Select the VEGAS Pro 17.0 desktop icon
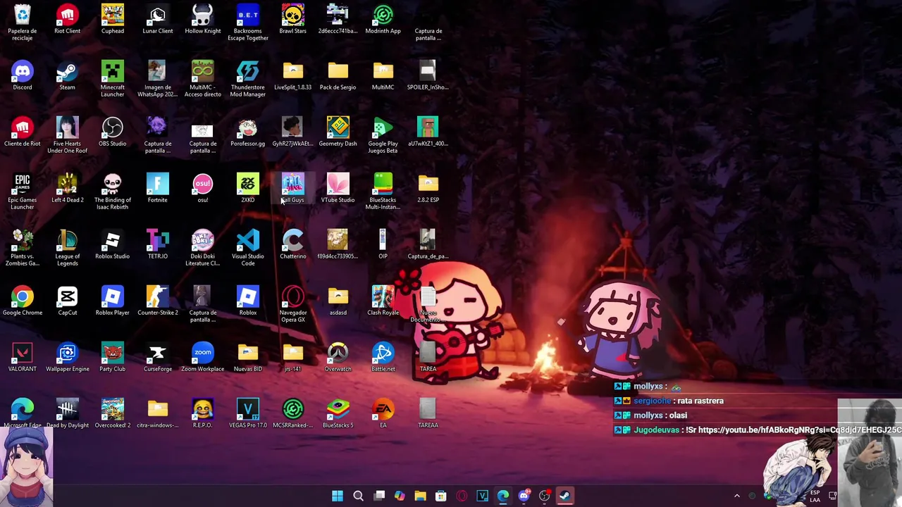The image size is (902, 507). point(248,413)
